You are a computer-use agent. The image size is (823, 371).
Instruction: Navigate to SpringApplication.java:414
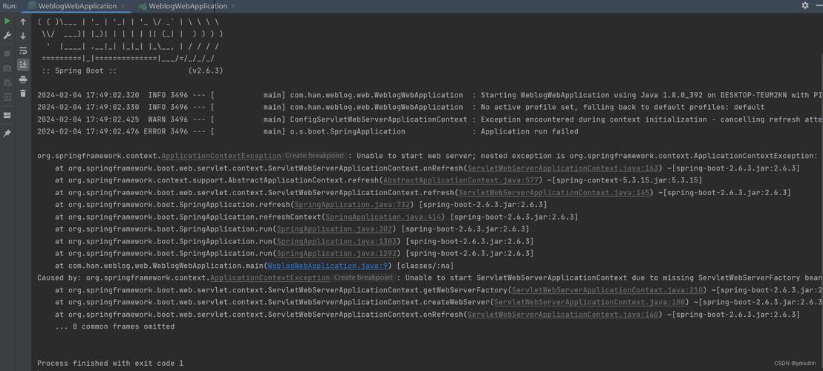point(383,217)
